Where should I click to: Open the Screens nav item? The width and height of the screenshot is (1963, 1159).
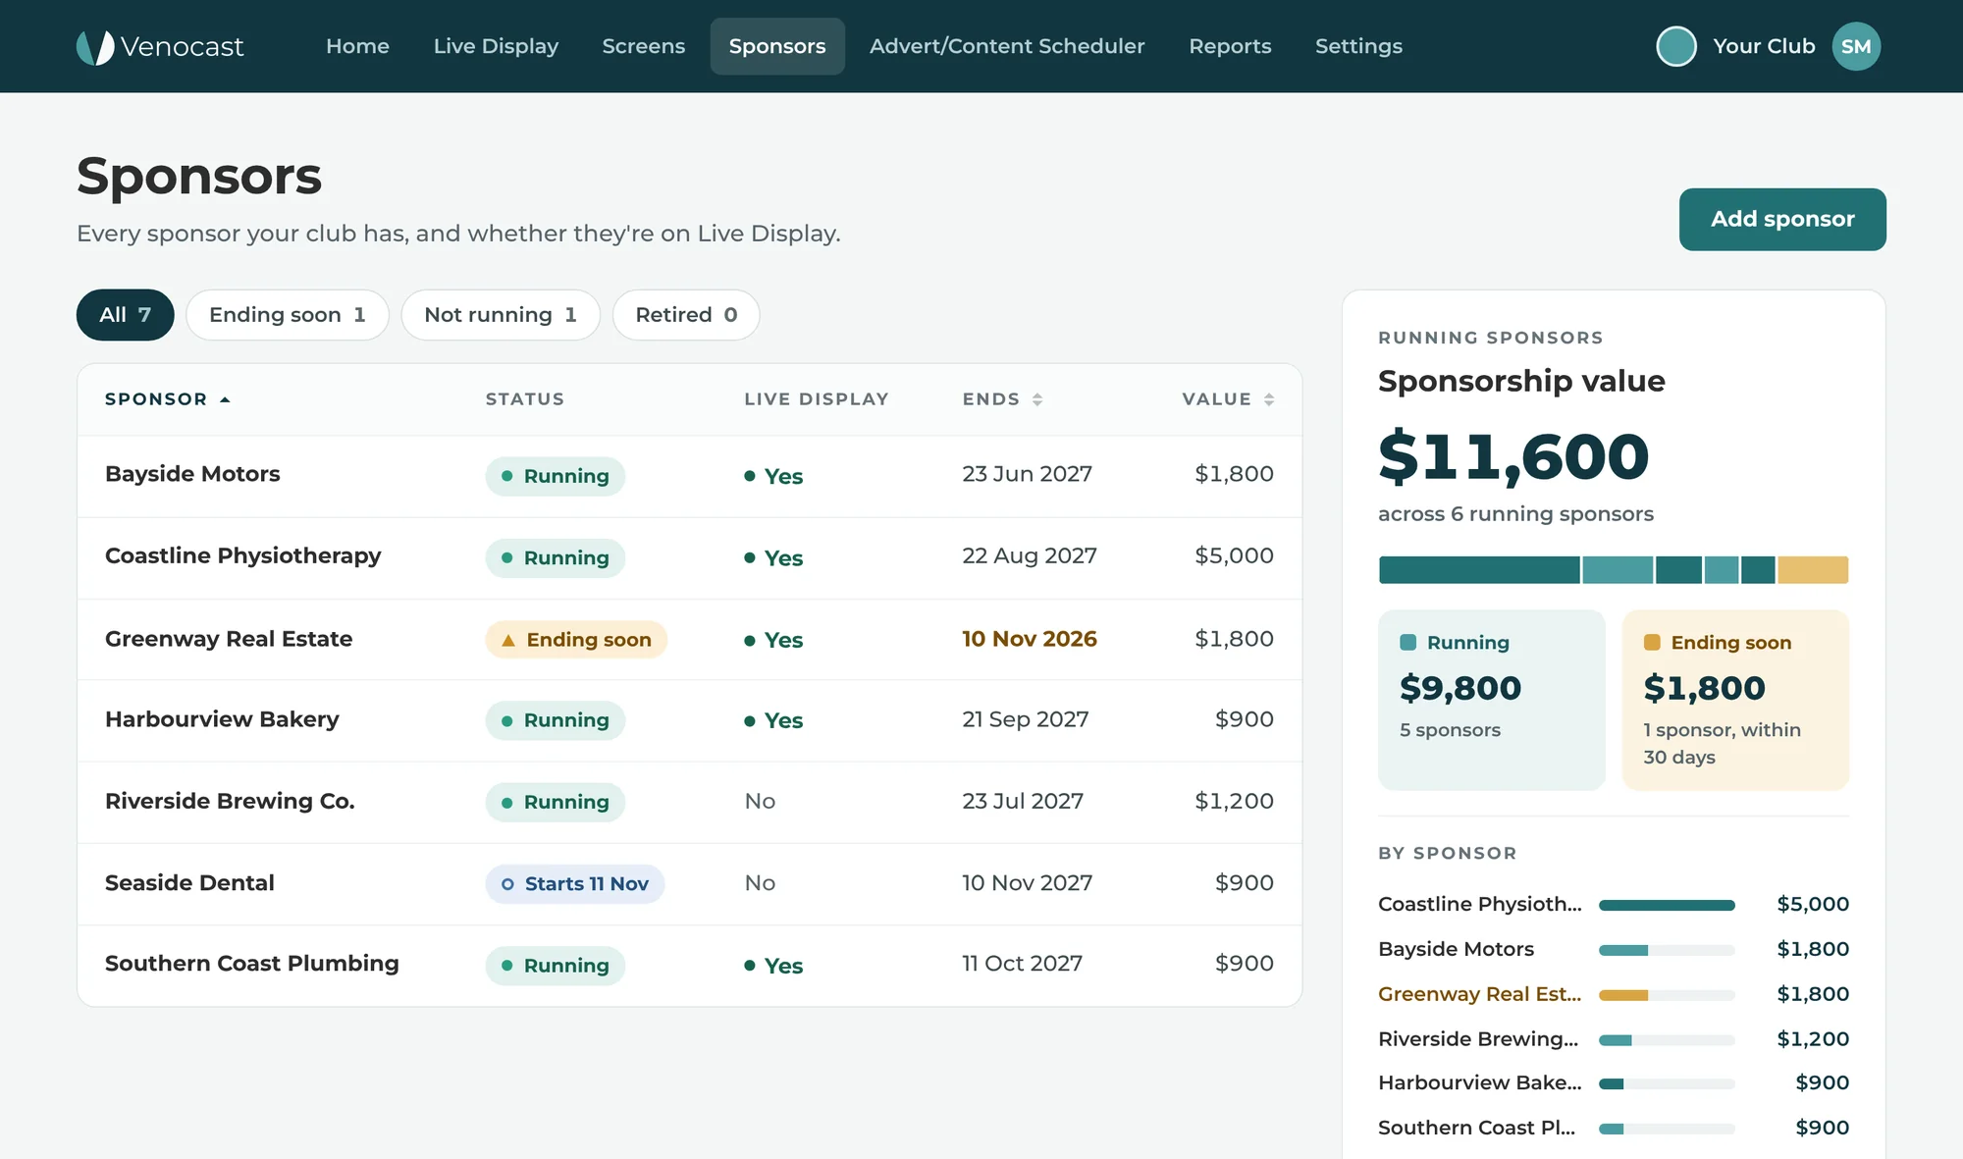(644, 46)
